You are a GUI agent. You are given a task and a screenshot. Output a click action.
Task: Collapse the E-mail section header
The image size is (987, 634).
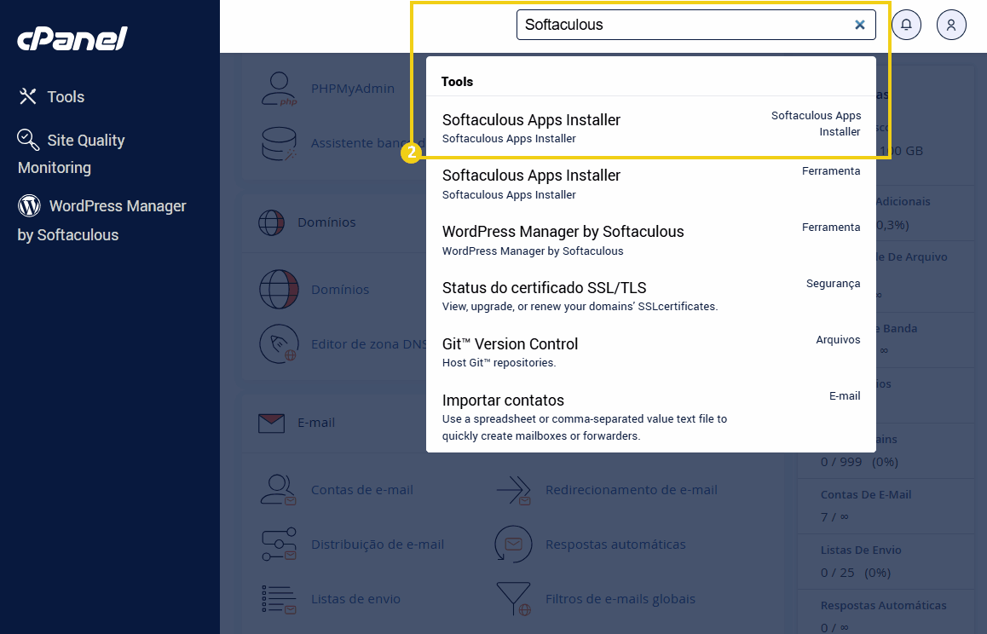click(316, 423)
